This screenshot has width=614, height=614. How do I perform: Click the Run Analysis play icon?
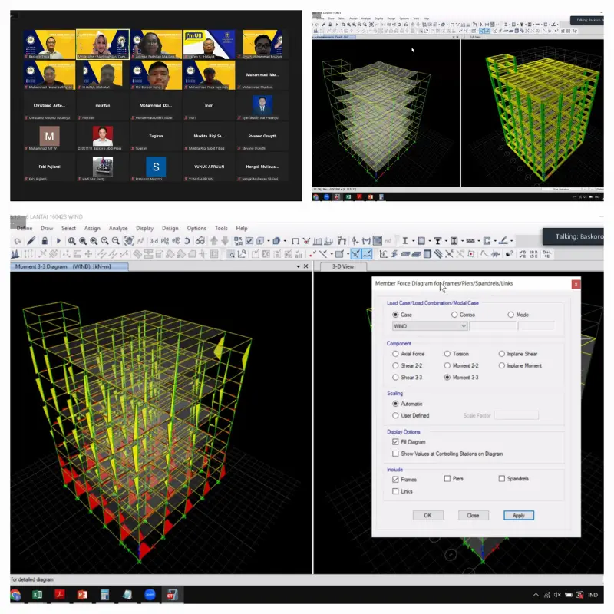pyautogui.click(x=58, y=241)
